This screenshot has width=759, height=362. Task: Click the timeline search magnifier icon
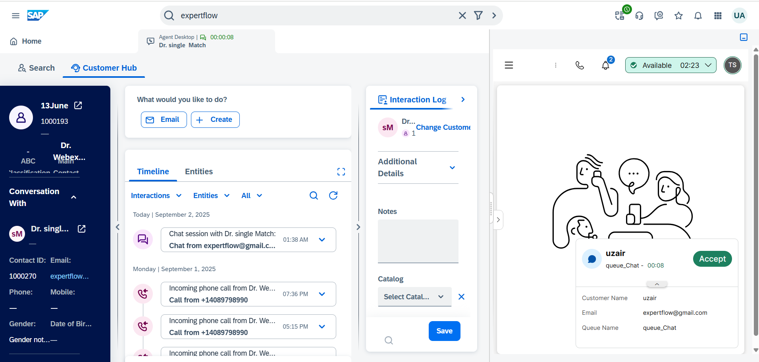(x=314, y=195)
